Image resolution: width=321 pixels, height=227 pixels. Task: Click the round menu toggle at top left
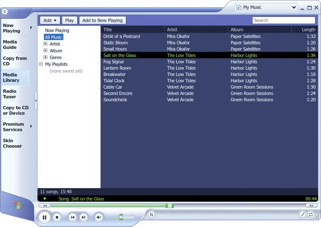[5, 11]
